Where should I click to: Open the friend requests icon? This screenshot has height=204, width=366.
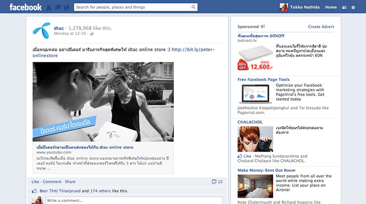[49, 7]
